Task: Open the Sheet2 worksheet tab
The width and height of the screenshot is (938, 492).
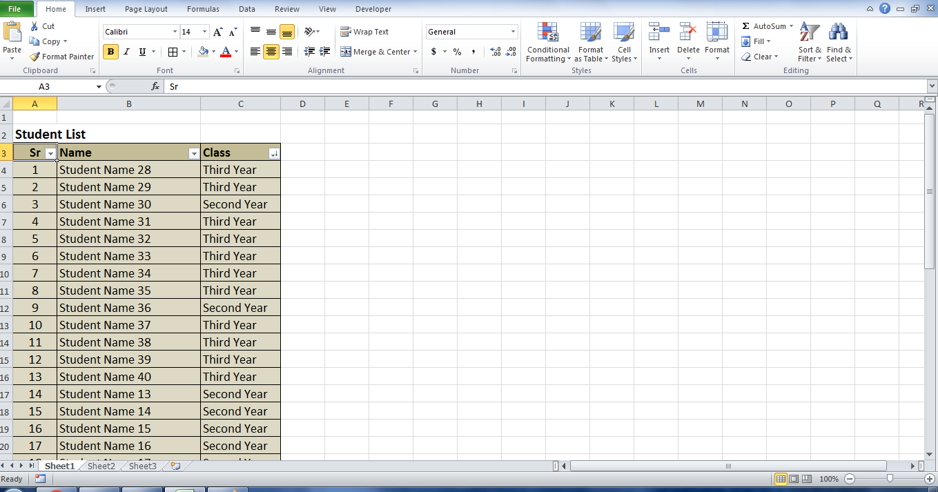Action: click(x=101, y=466)
